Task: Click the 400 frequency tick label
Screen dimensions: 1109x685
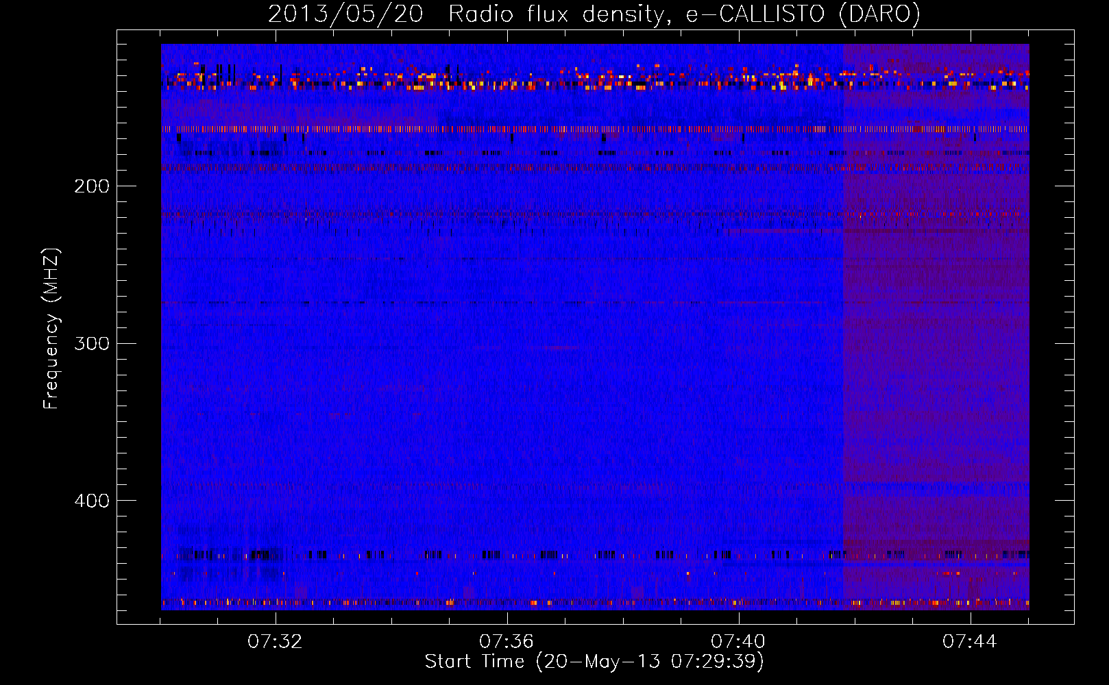Action: pyautogui.click(x=92, y=501)
